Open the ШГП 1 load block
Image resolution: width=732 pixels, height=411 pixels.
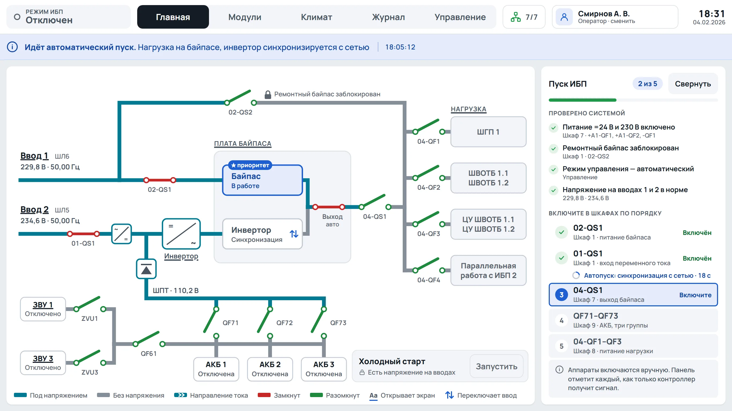(x=488, y=132)
